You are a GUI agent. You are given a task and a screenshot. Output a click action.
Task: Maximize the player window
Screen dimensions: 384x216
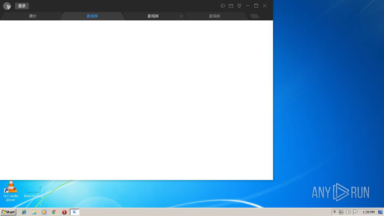coord(256,6)
